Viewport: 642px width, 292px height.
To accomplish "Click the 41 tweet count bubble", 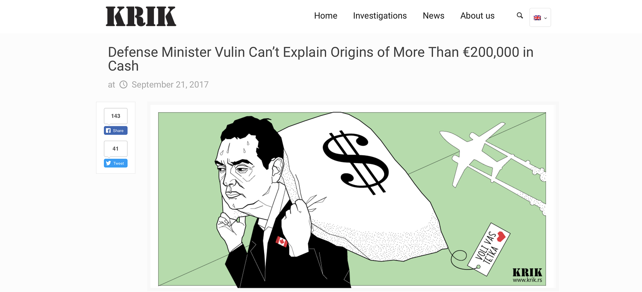I will pyautogui.click(x=116, y=149).
